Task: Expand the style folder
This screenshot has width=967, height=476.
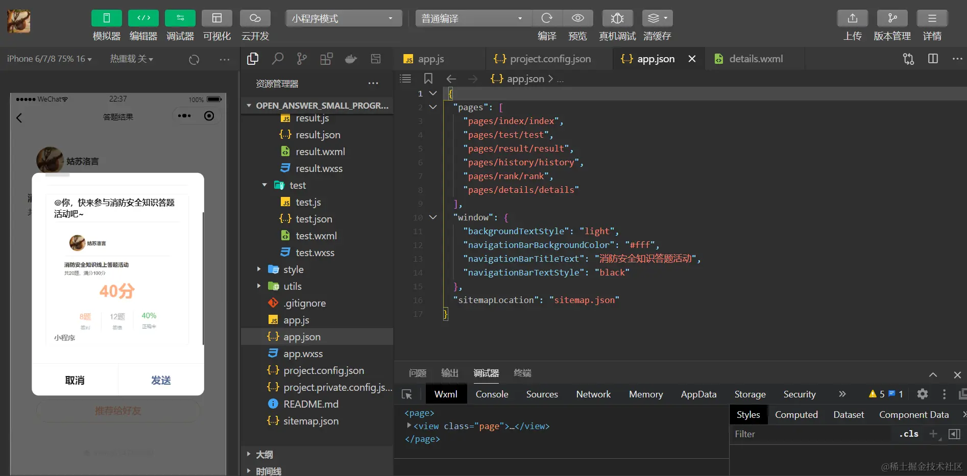Action: (259, 269)
